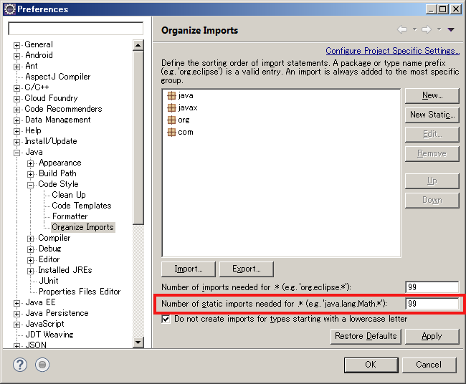Expand the Editor node
This screenshot has height=384, width=466.
tap(30, 260)
